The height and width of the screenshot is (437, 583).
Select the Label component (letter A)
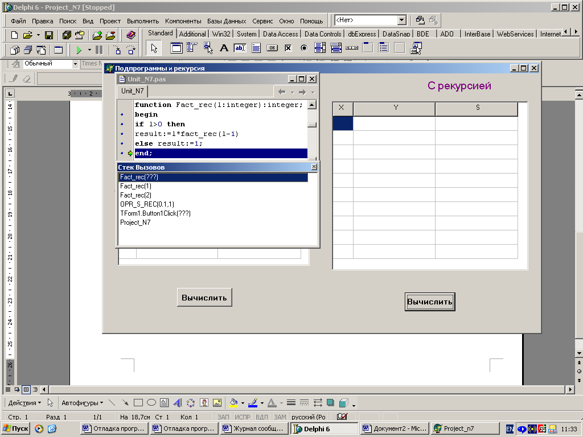(x=224, y=48)
